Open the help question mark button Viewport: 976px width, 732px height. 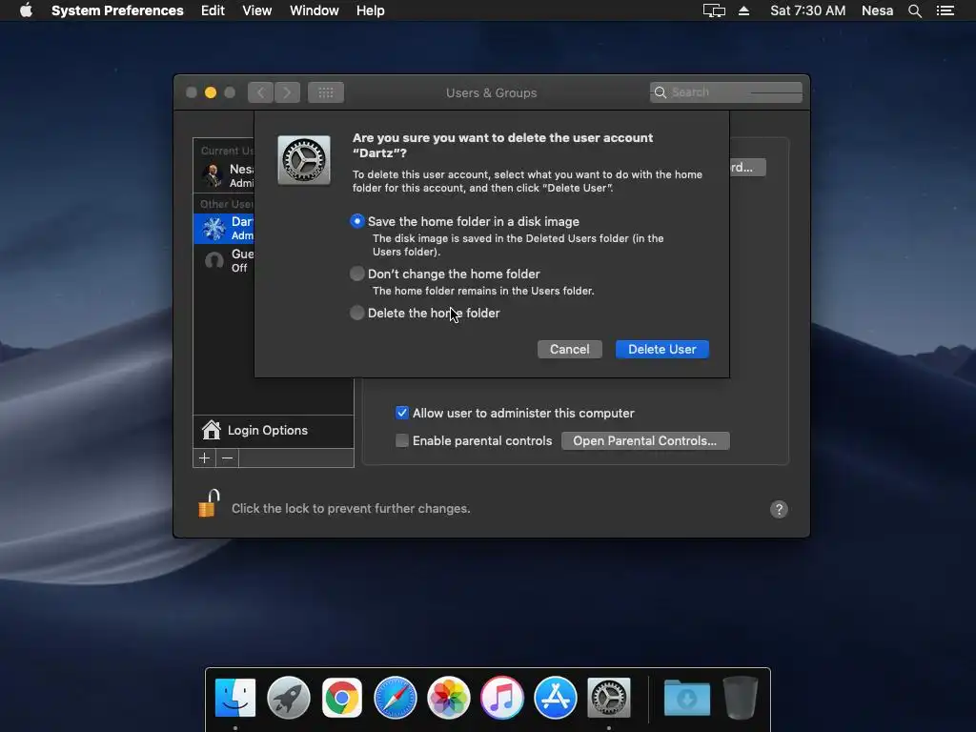[779, 509]
